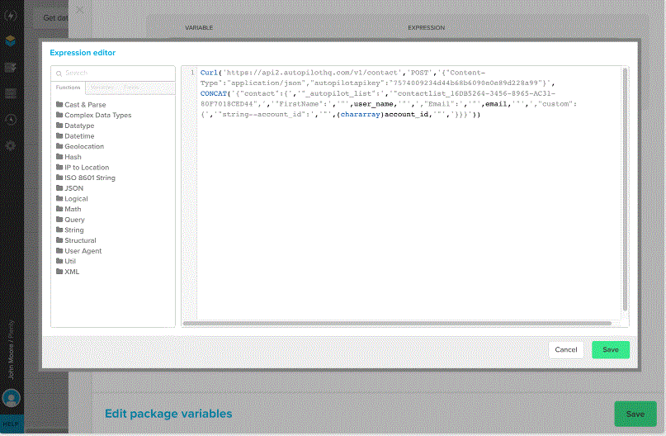Image resolution: width=666 pixels, height=436 pixels.
Task: Open the schedules clock icon in sidebar
Action: pyautogui.click(x=10, y=120)
